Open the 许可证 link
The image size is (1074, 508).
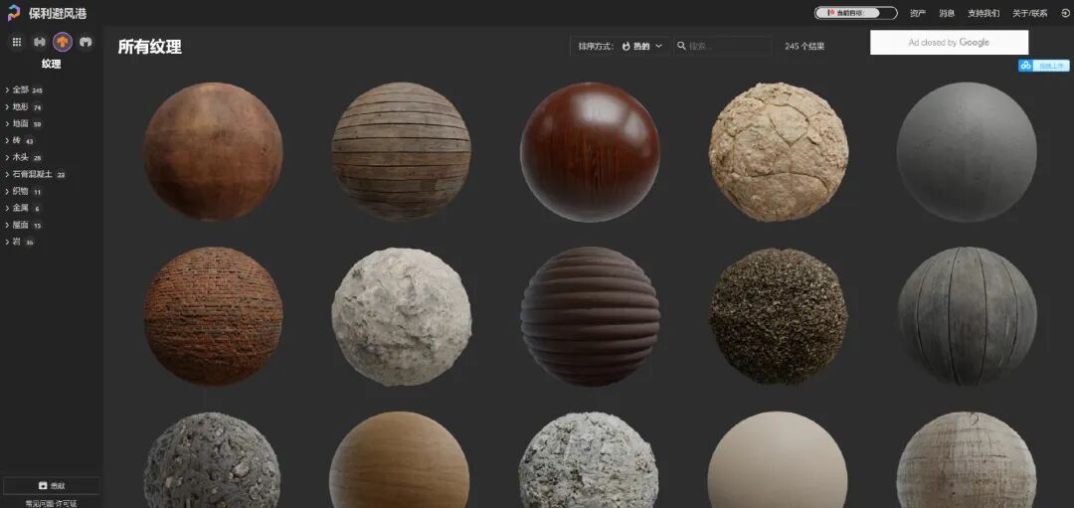68,504
